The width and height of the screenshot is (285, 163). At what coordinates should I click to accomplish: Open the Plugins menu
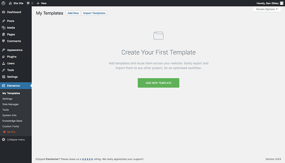[x=16, y=57]
